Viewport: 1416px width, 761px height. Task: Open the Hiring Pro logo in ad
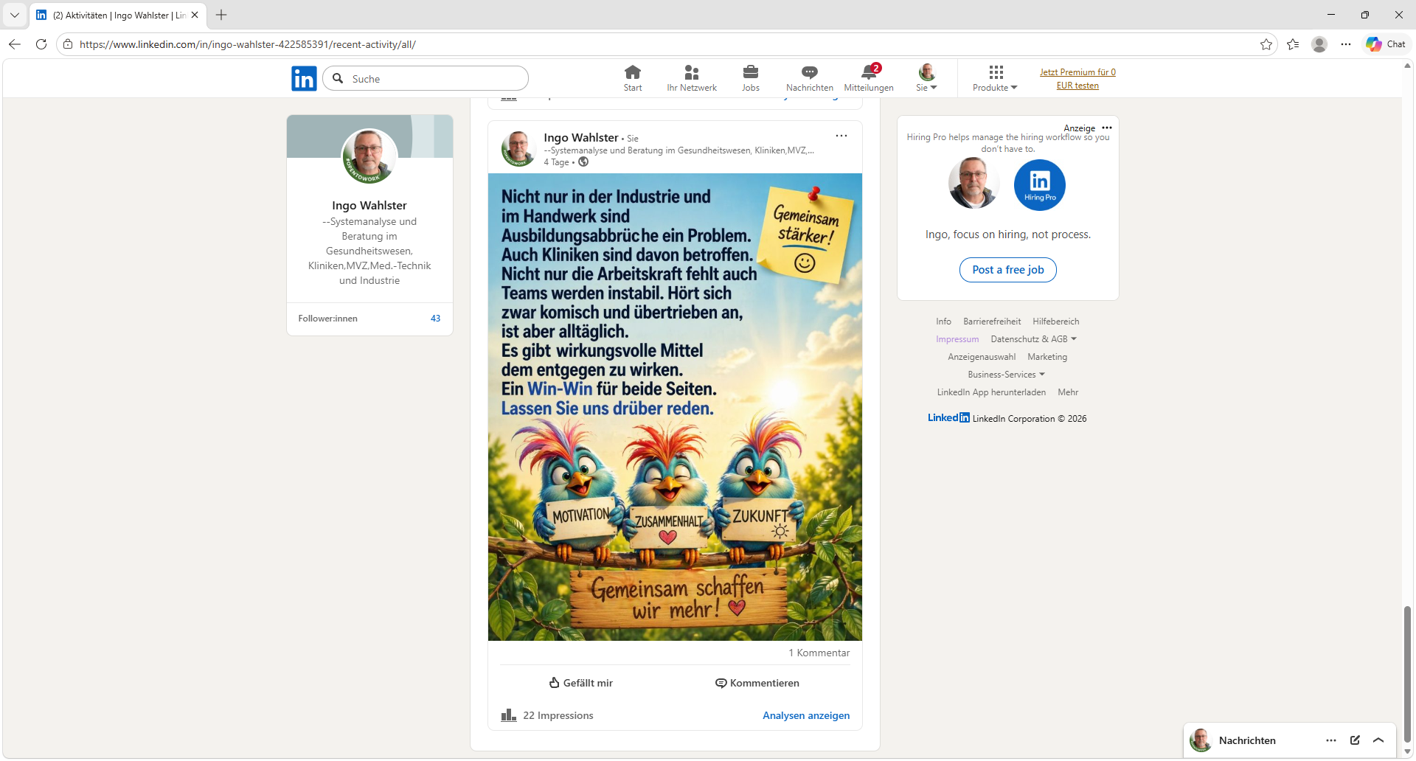pyautogui.click(x=1040, y=185)
